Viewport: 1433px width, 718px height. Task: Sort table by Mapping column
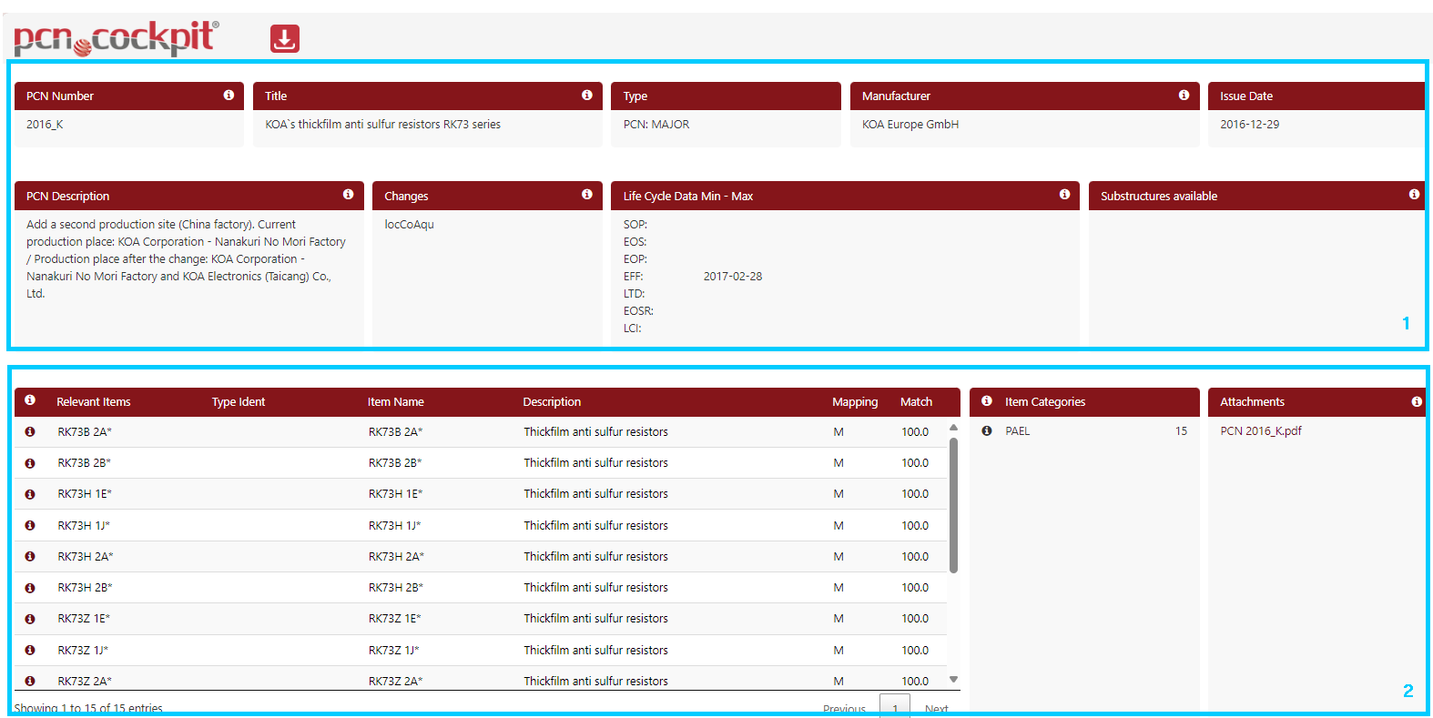tap(855, 401)
